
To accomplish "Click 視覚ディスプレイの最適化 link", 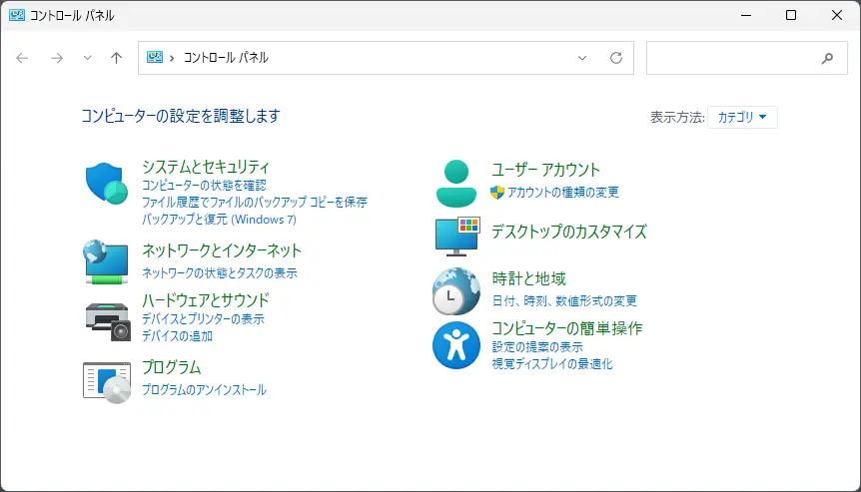I will pos(551,363).
